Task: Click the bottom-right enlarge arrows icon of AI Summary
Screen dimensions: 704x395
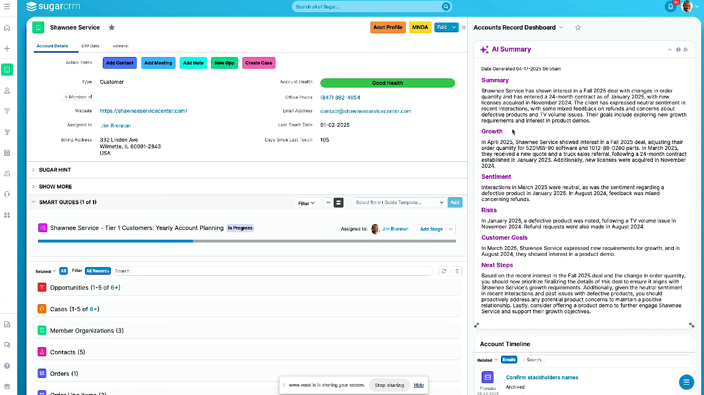Action: tap(692, 325)
